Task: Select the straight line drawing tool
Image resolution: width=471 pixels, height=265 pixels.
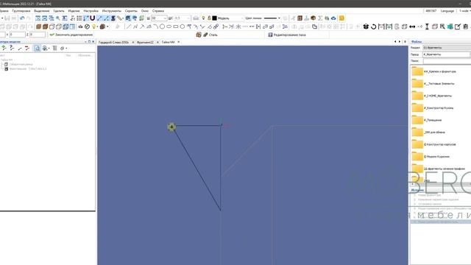Action: [129, 26]
